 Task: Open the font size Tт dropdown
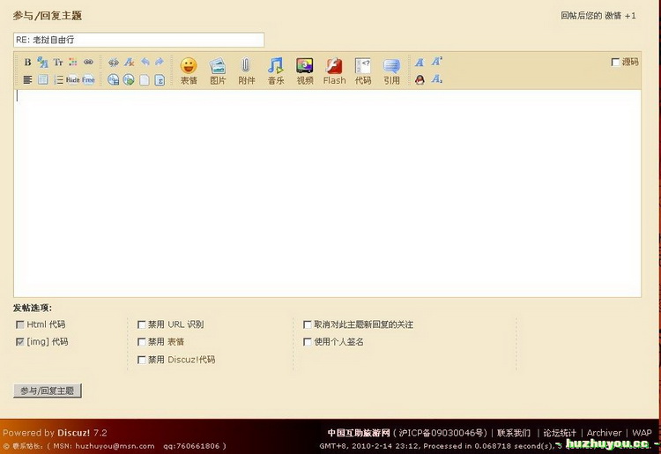pos(58,62)
